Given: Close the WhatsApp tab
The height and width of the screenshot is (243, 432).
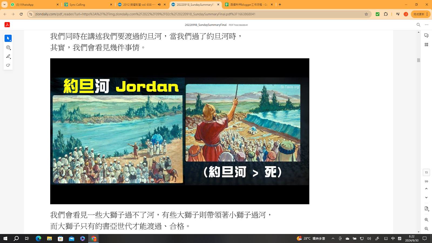Looking at the screenshot, I should [x=58, y=5].
